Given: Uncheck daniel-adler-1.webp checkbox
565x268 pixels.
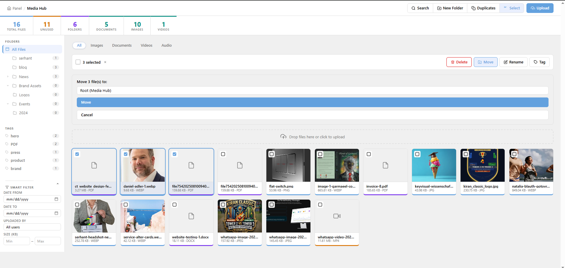Looking at the screenshot, I should 126,154.
